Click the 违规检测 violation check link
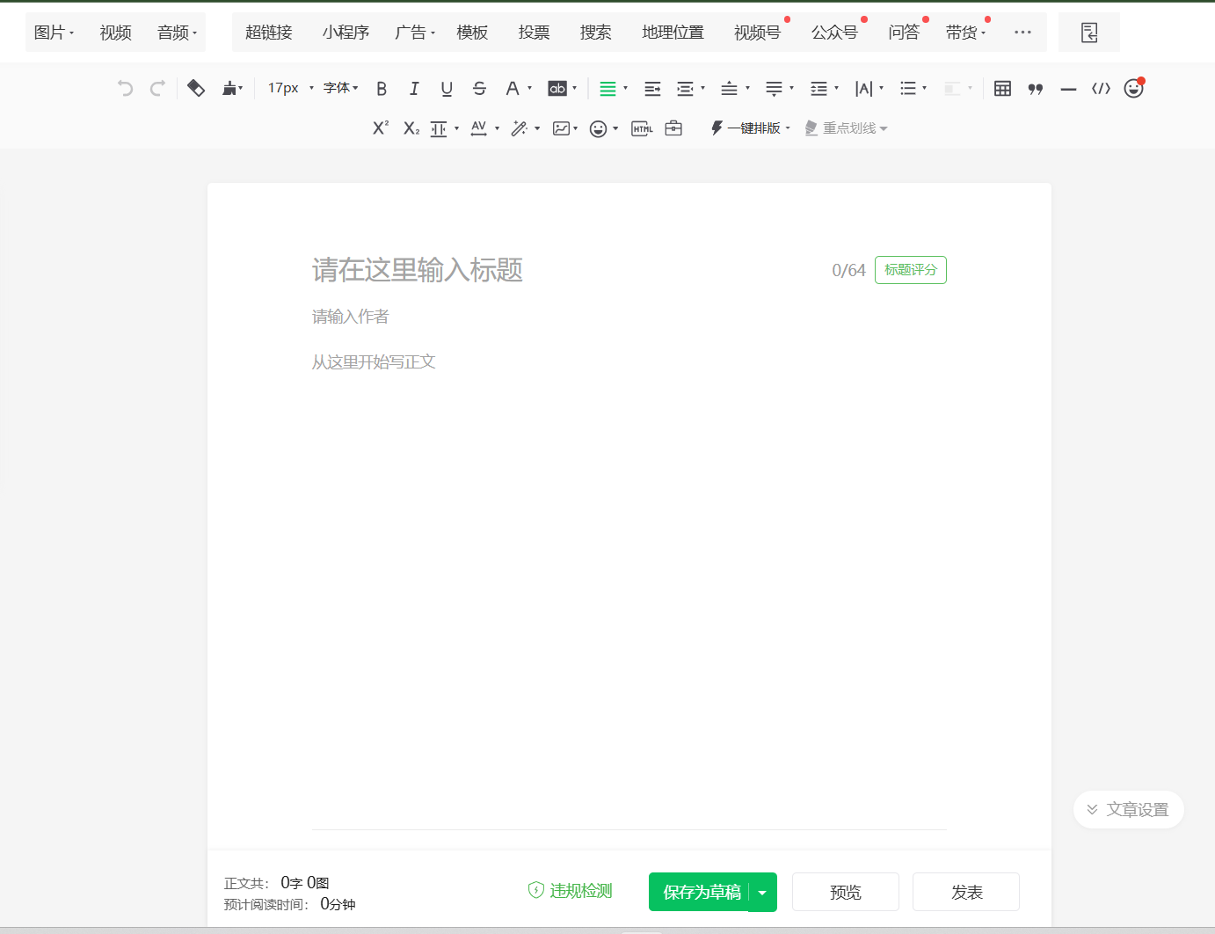This screenshot has height=934, width=1215. click(570, 891)
